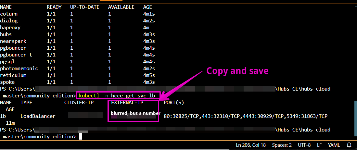
Task: Click the 'PORT(S)' column header
Action: [x=174, y=103]
